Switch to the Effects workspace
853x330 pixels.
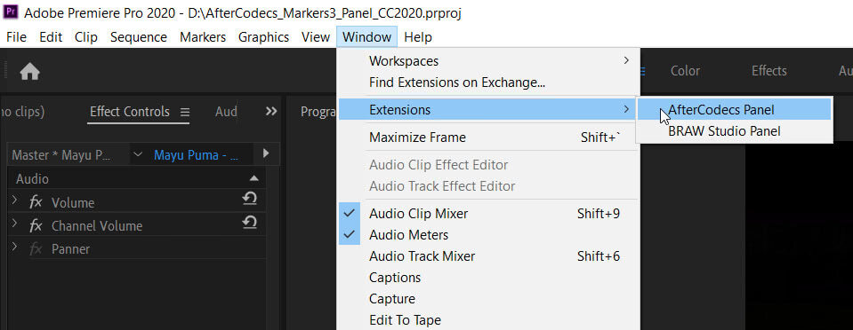coord(769,71)
